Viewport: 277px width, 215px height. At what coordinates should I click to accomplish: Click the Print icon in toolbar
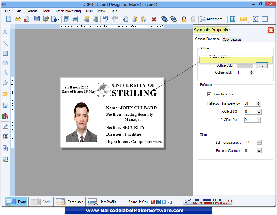click(x=76, y=19)
